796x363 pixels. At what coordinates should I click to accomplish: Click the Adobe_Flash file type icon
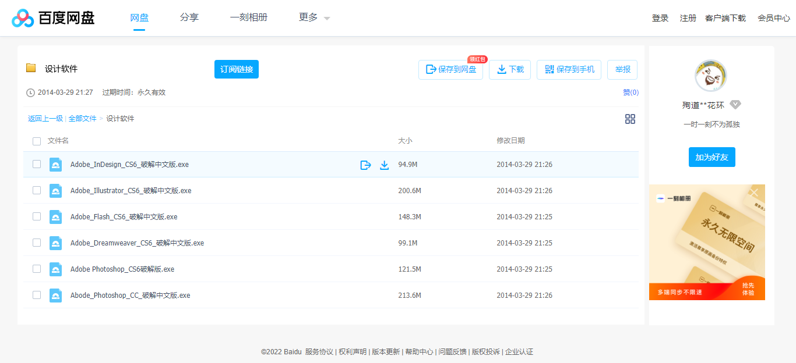[x=55, y=216]
